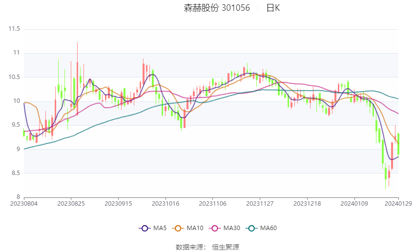
Task: Click y-axis value 9
Action: pyautogui.click(x=18, y=149)
